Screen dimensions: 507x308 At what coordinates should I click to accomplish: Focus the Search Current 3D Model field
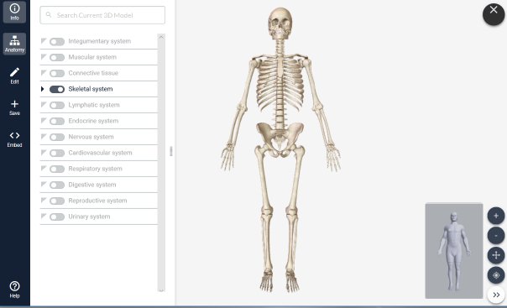(102, 15)
